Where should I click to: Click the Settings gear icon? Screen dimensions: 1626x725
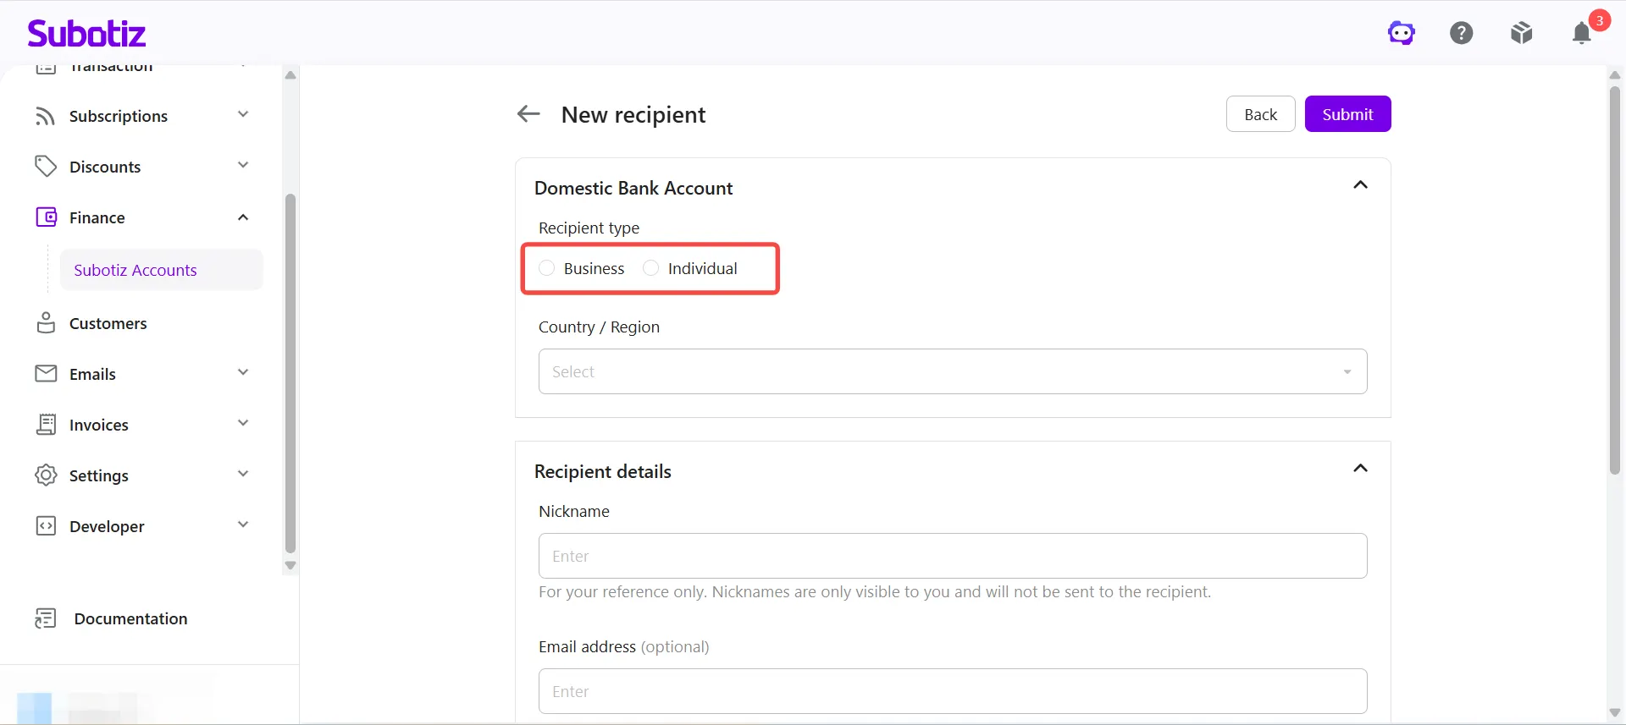click(x=46, y=475)
